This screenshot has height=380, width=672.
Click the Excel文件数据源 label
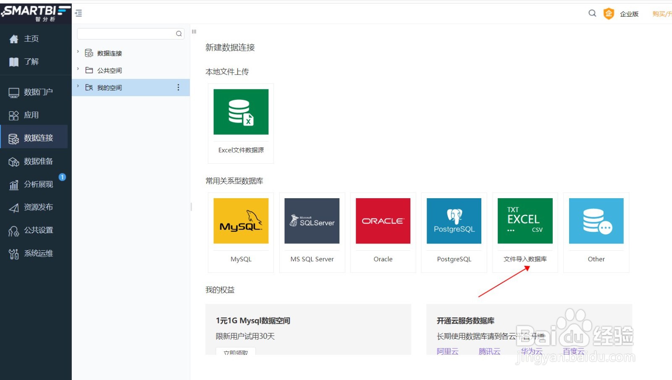coord(241,150)
